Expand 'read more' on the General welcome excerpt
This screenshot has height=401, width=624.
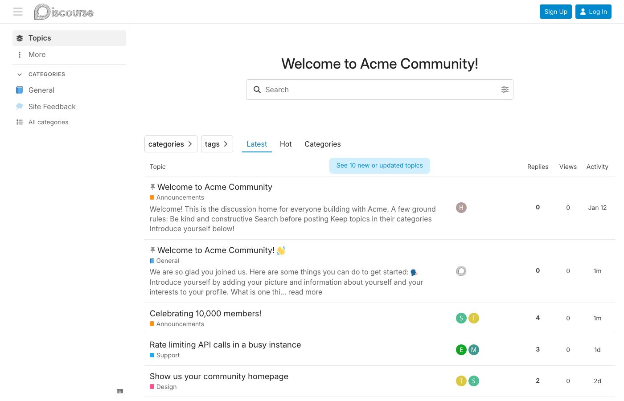pos(305,292)
